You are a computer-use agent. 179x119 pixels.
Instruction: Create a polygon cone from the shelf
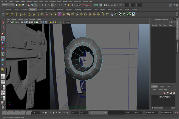(x=21, y=14)
